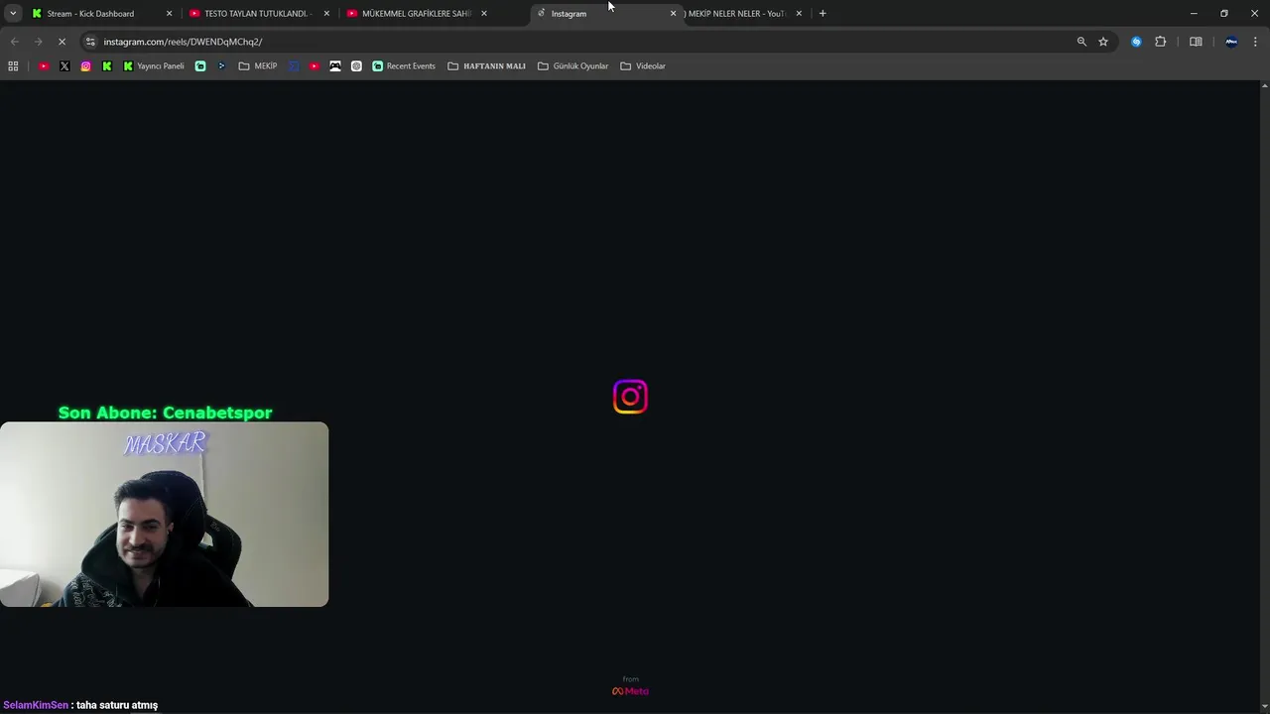The width and height of the screenshot is (1270, 714).
Task: Close the MÜKEMMEL GRAFİKLERE SAHİP tab
Action: pos(484,14)
